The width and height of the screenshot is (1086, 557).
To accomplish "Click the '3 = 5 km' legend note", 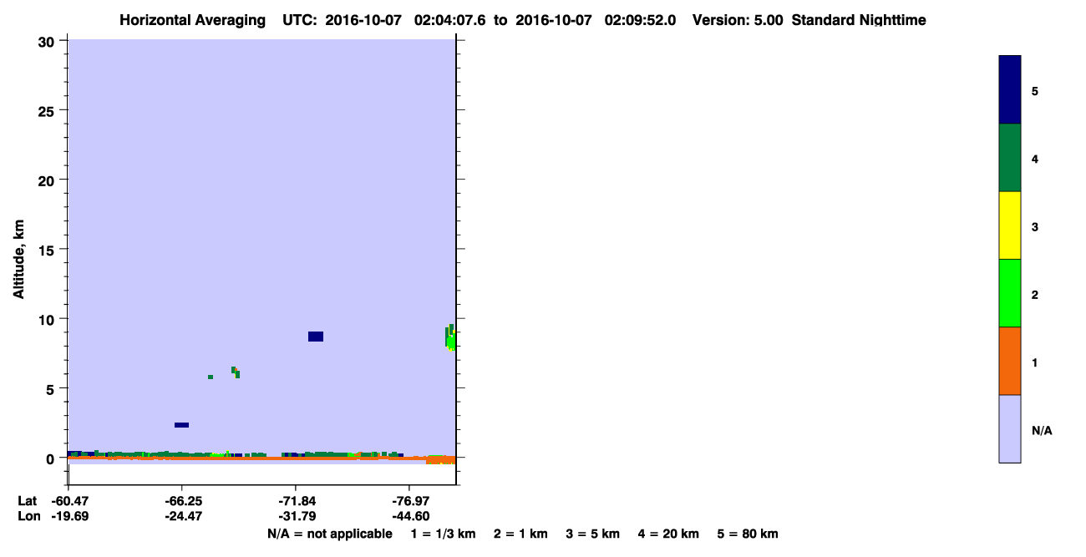I will click(593, 534).
